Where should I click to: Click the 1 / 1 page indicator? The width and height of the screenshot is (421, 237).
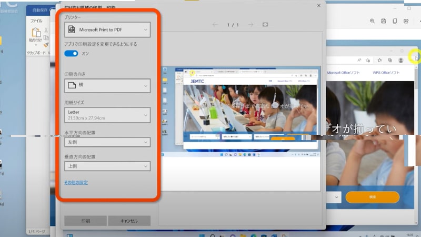click(x=233, y=25)
